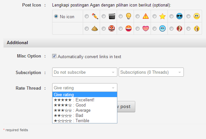
Task: Select the warning triangle post icon
Action: click(x=146, y=16)
